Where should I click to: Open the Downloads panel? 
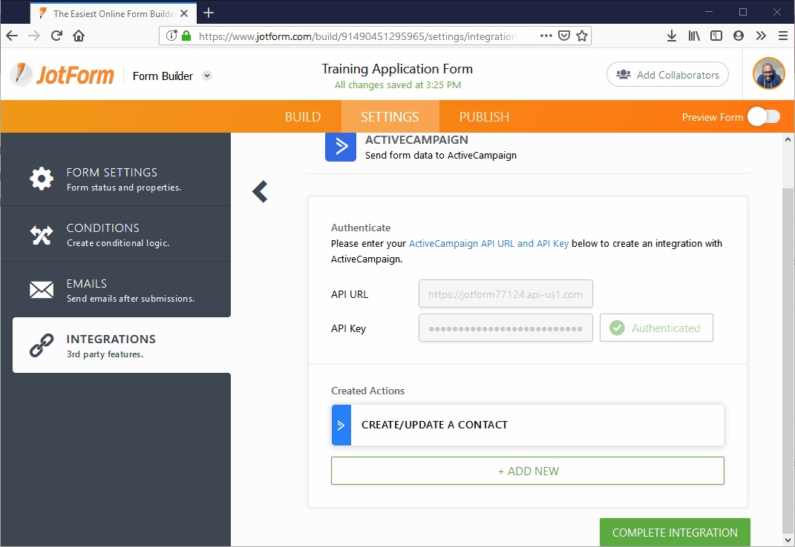point(671,36)
